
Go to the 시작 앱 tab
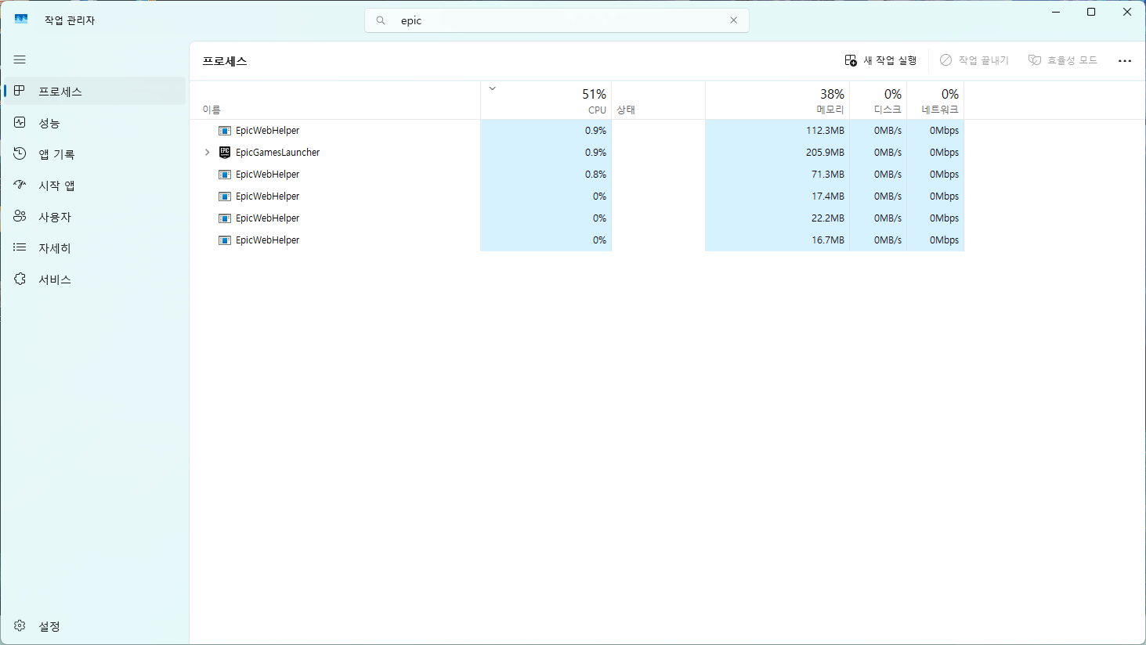[95, 186]
